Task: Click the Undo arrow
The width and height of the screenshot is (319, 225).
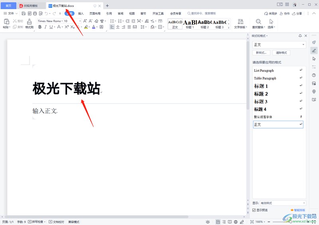Action: point(47,14)
